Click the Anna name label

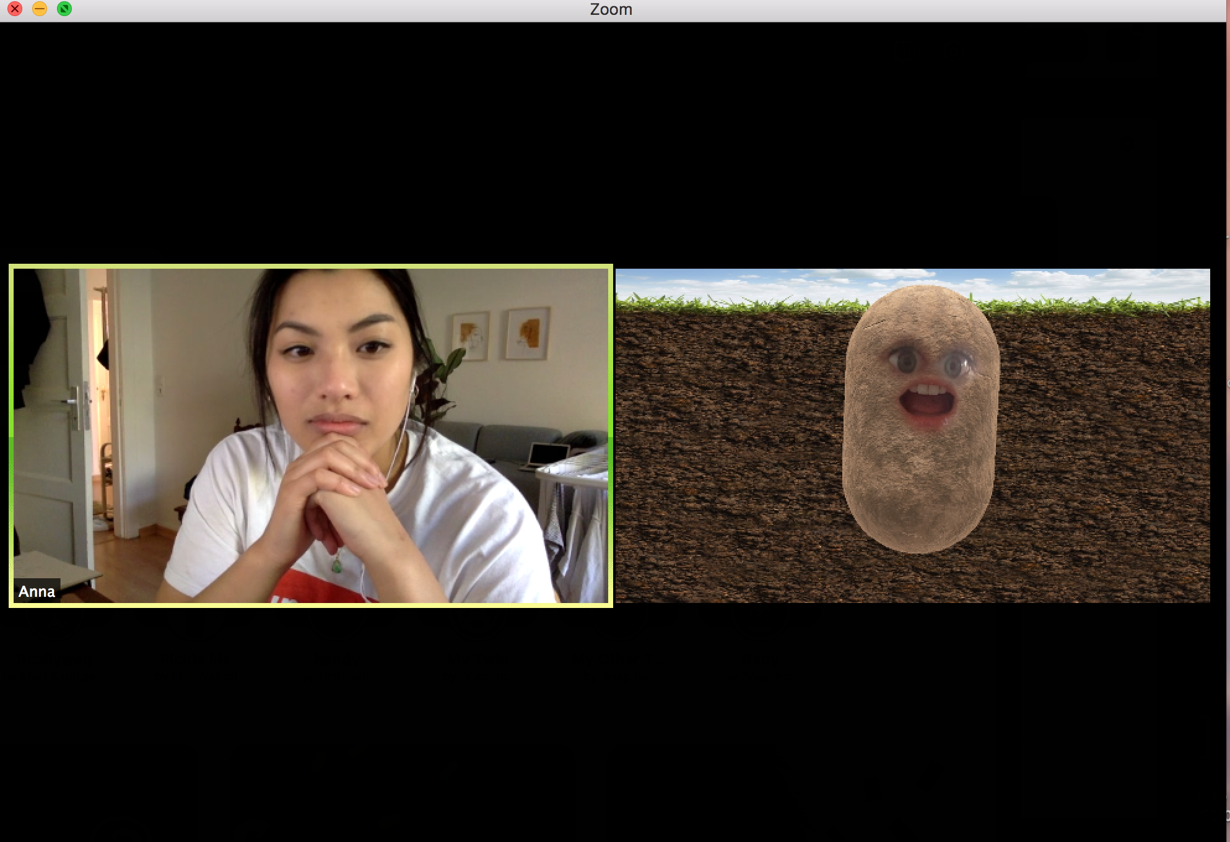tap(36, 592)
